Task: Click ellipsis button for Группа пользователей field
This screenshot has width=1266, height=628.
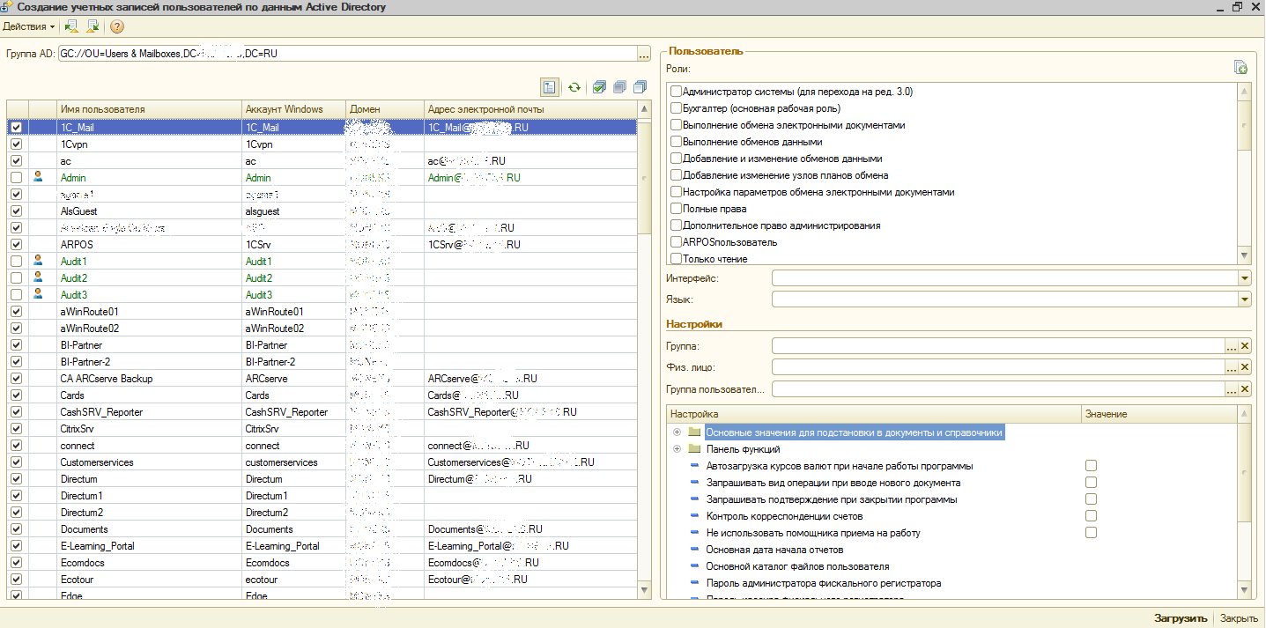Action: 1232,388
